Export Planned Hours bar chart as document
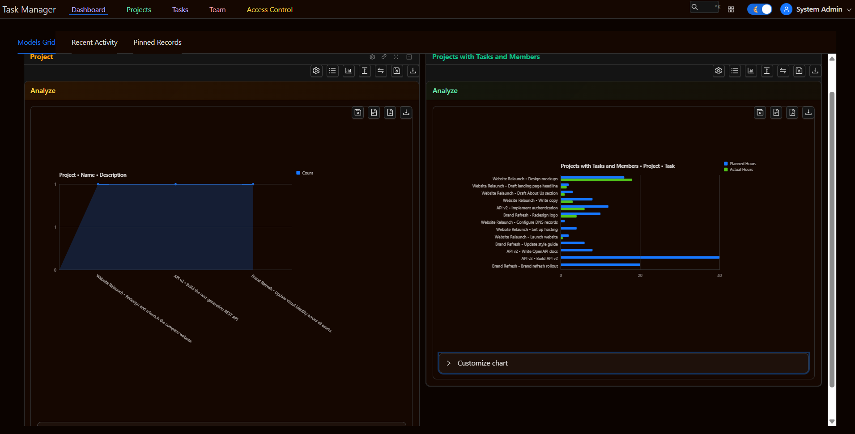855x434 pixels. (776, 112)
